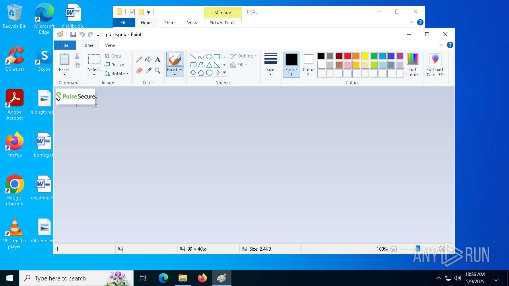509x286 pixels.
Task: Select the Text tool
Action: [157, 60]
